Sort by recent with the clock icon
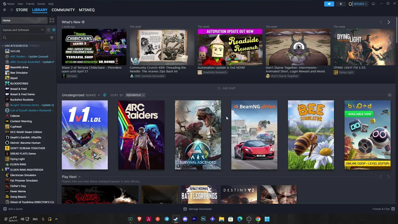The width and height of the screenshot is (398, 224). click(x=49, y=30)
